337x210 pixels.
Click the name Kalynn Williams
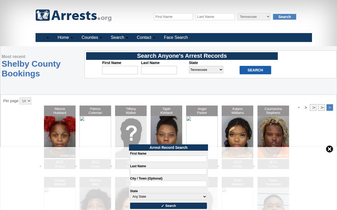[237, 111]
